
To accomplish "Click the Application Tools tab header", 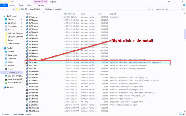I will point(41,2).
